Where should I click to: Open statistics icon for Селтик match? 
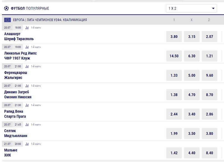click(x=27, y=125)
